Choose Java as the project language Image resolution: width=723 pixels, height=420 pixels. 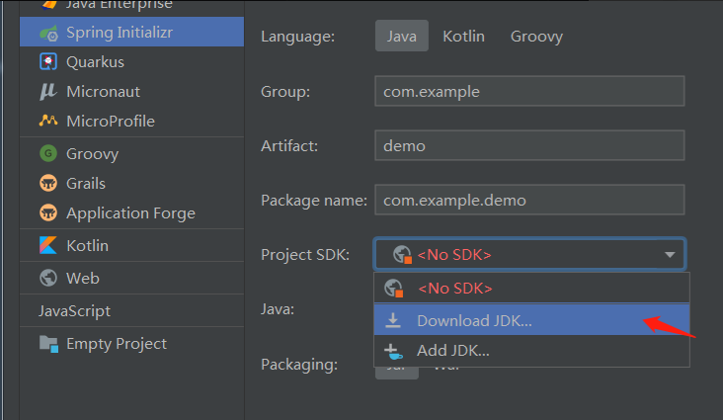click(x=402, y=36)
